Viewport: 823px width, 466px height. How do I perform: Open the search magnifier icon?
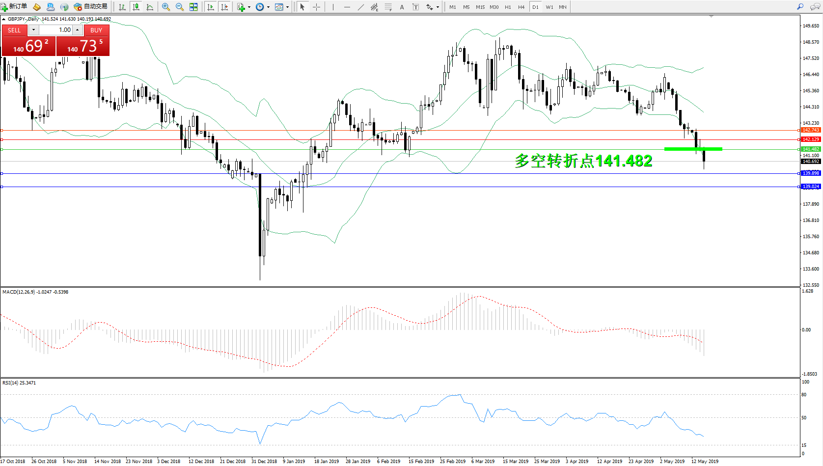pyautogui.click(x=800, y=7)
